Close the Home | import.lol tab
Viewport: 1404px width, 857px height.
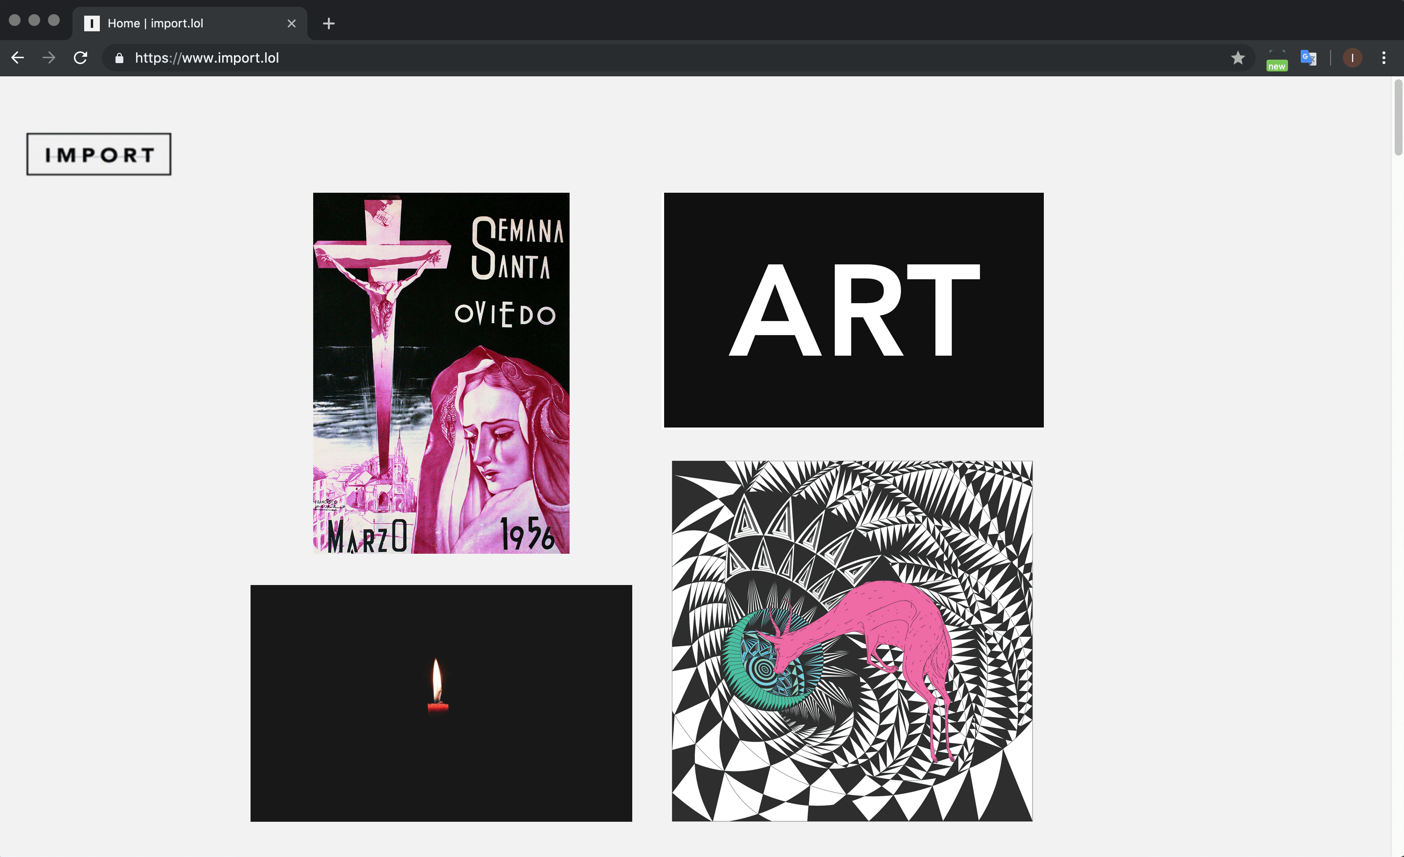pos(291,23)
